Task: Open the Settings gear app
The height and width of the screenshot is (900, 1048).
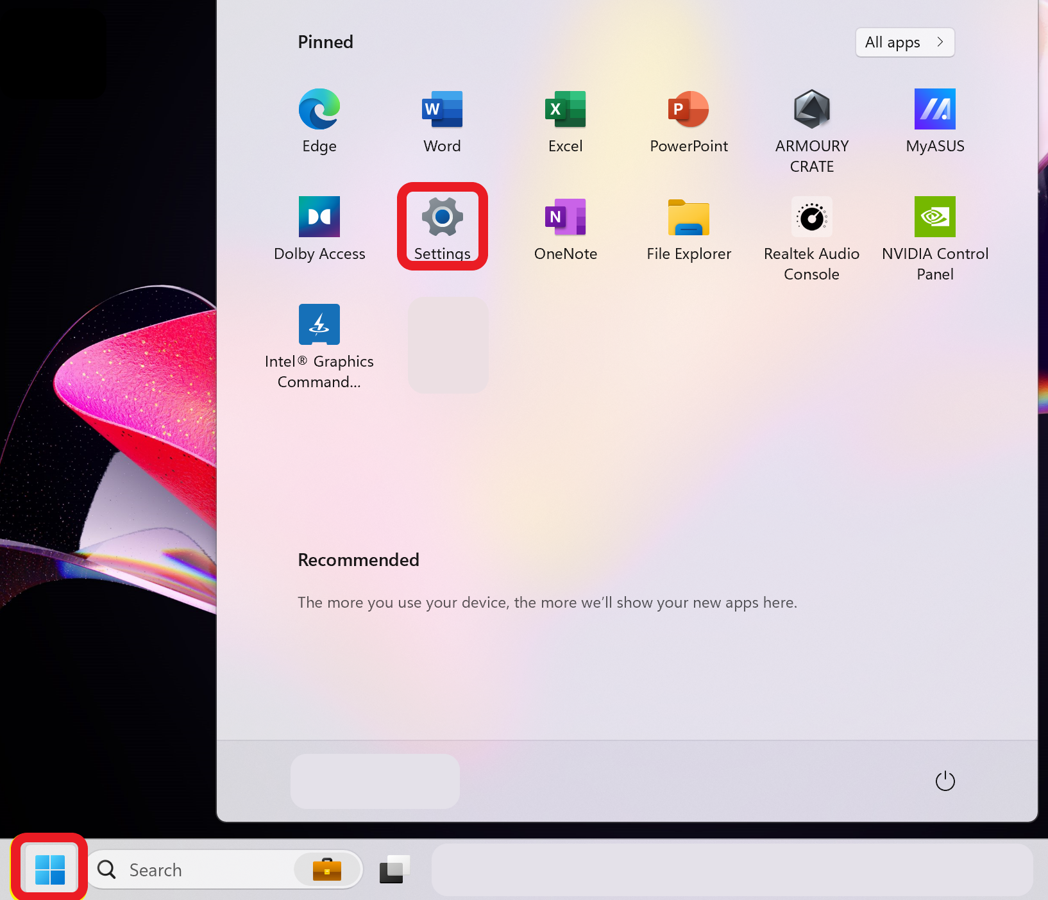Action: (x=443, y=228)
